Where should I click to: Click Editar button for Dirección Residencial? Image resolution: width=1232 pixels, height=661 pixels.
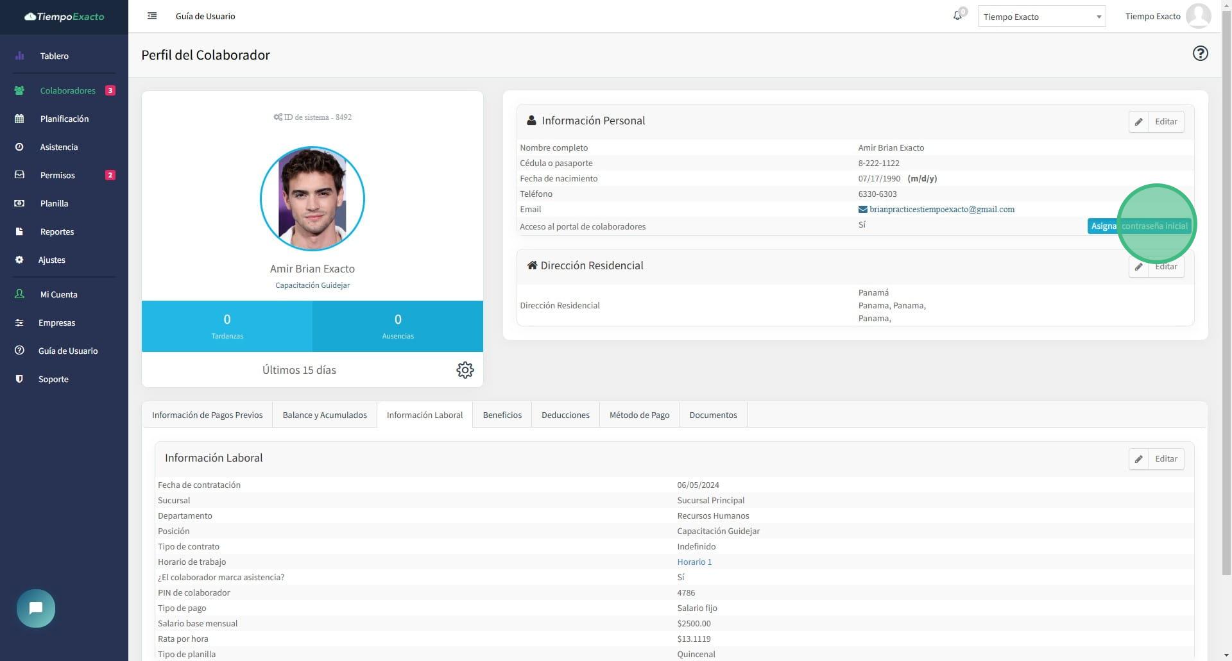1165,267
